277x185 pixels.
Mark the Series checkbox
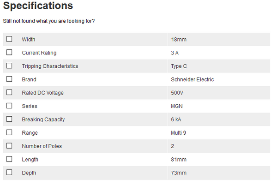(x=9, y=106)
